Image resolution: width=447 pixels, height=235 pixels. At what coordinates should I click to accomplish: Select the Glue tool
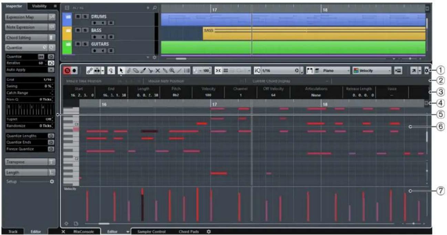coord(165,70)
